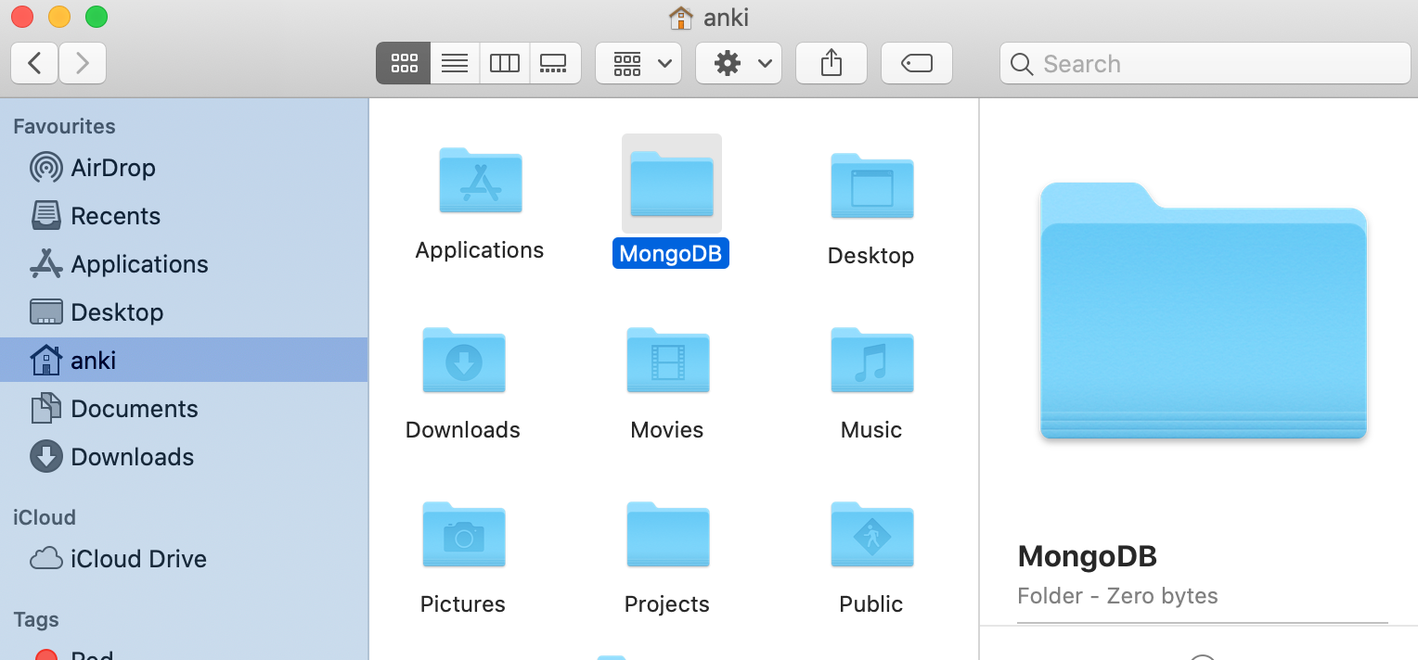Switch to column view
The height and width of the screenshot is (660, 1418).
(x=505, y=63)
